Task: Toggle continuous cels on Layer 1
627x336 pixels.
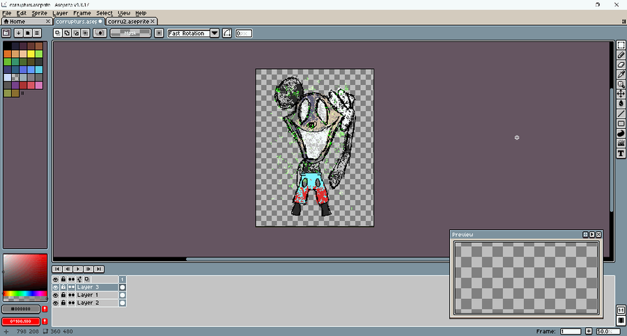Action: pyautogui.click(x=71, y=295)
